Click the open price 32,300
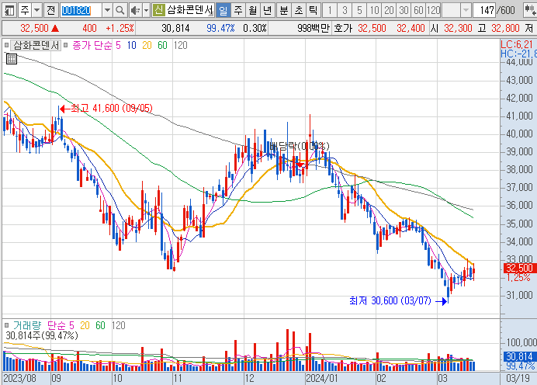The height and width of the screenshot is (385, 537). (x=458, y=28)
